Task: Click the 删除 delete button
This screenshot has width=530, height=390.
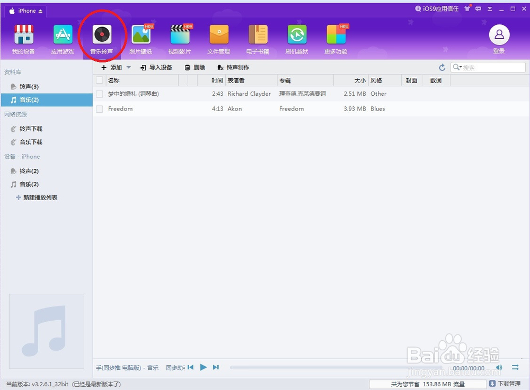Action: [x=195, y=68]
